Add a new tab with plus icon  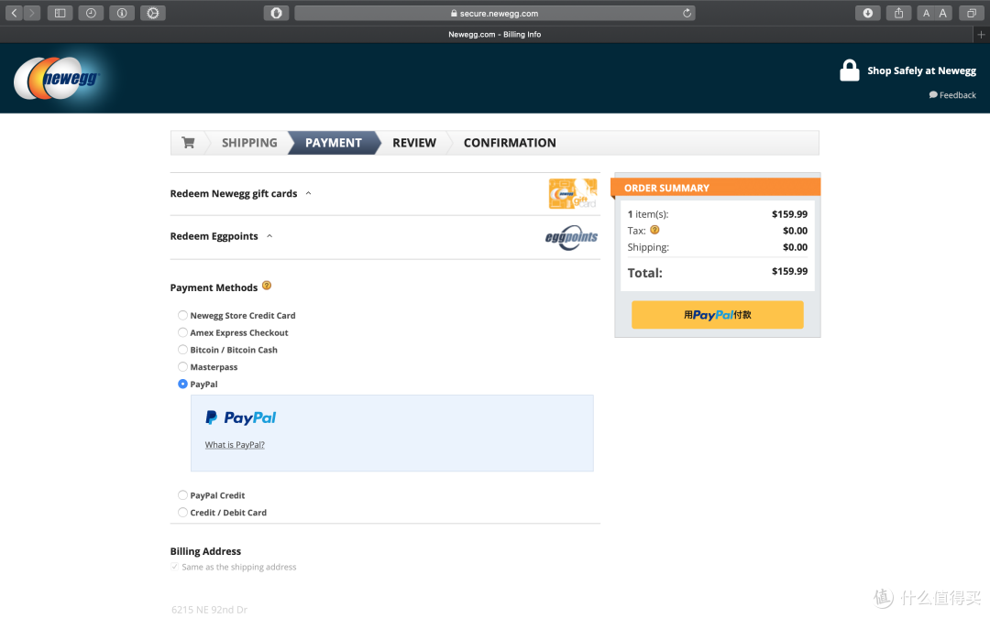click(981, 35)
